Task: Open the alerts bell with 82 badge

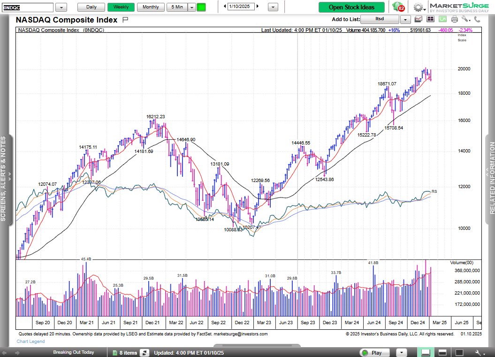Action: pyautogui.click(x=399, y=7)
